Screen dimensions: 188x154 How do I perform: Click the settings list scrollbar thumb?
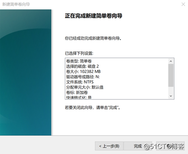point(171,75)
